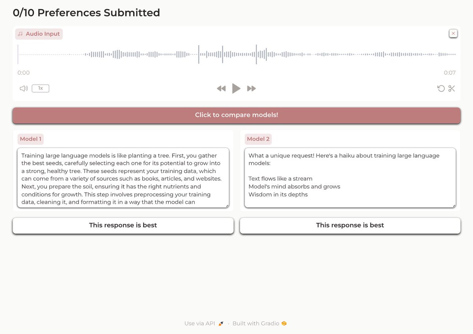The height and width of the screenshot is (334, 473).
Task: Open the trim audio scissors tool
Action: (452, 89)
